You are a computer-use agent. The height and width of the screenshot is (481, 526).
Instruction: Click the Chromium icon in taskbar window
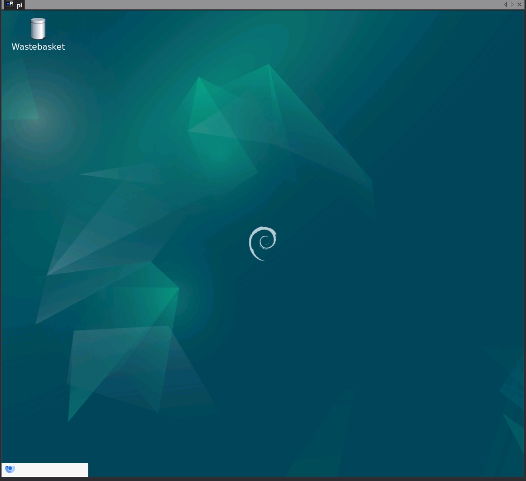pos(10,468)
